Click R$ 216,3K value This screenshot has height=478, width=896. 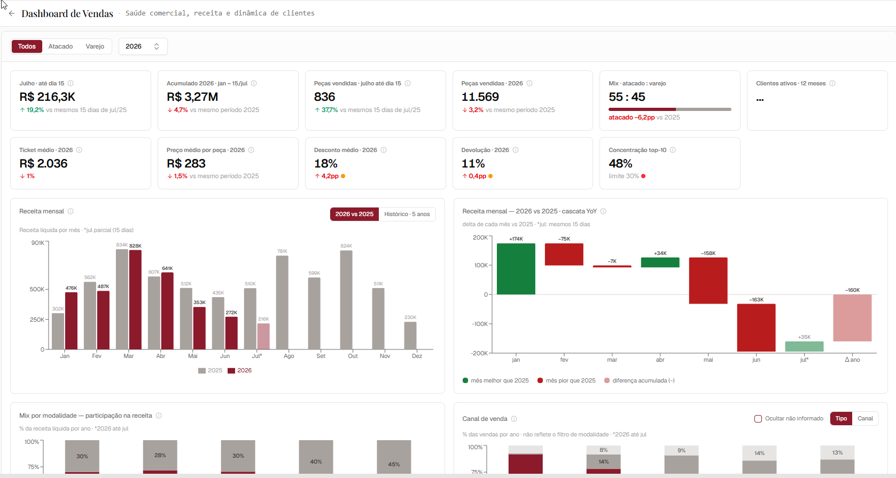pyautogui.click(x=48, y=97)
